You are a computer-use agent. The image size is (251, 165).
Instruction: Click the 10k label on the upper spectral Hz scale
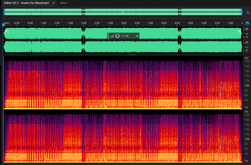(x=247, y=85)
